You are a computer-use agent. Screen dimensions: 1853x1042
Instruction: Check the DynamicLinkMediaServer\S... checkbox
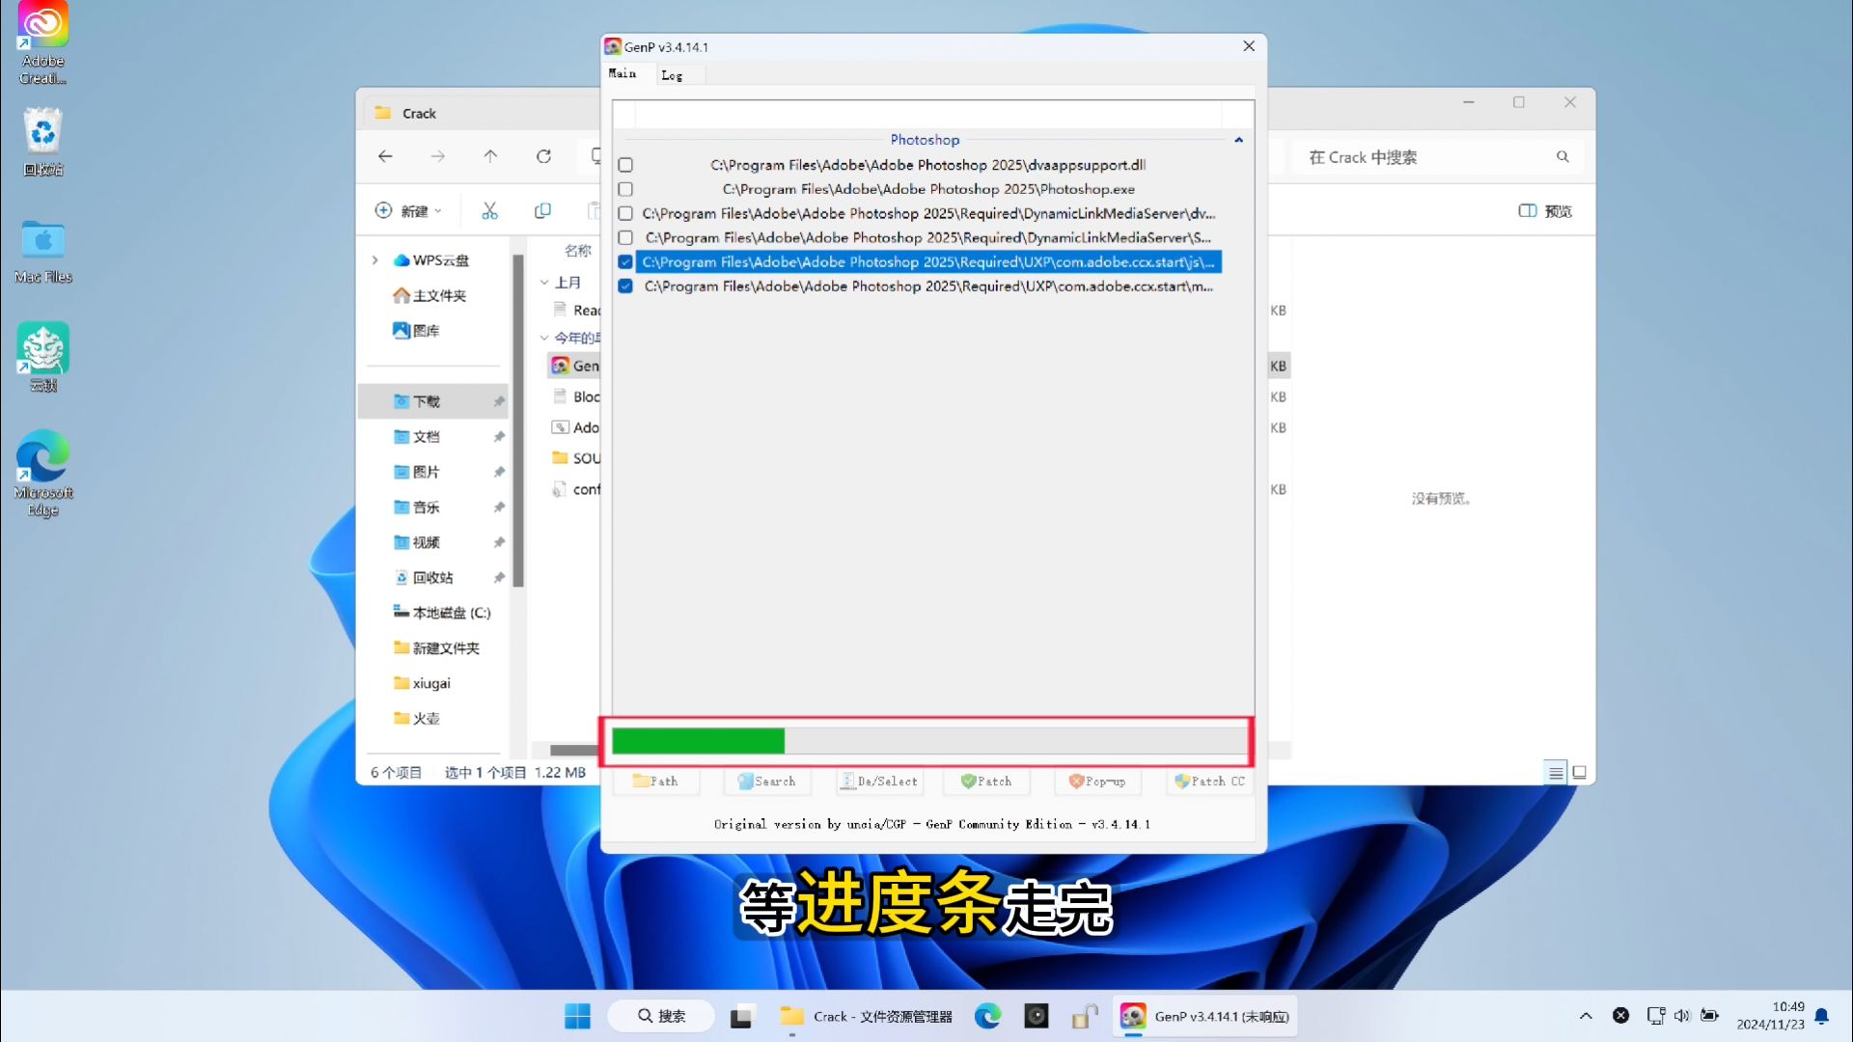pos(625,237)
